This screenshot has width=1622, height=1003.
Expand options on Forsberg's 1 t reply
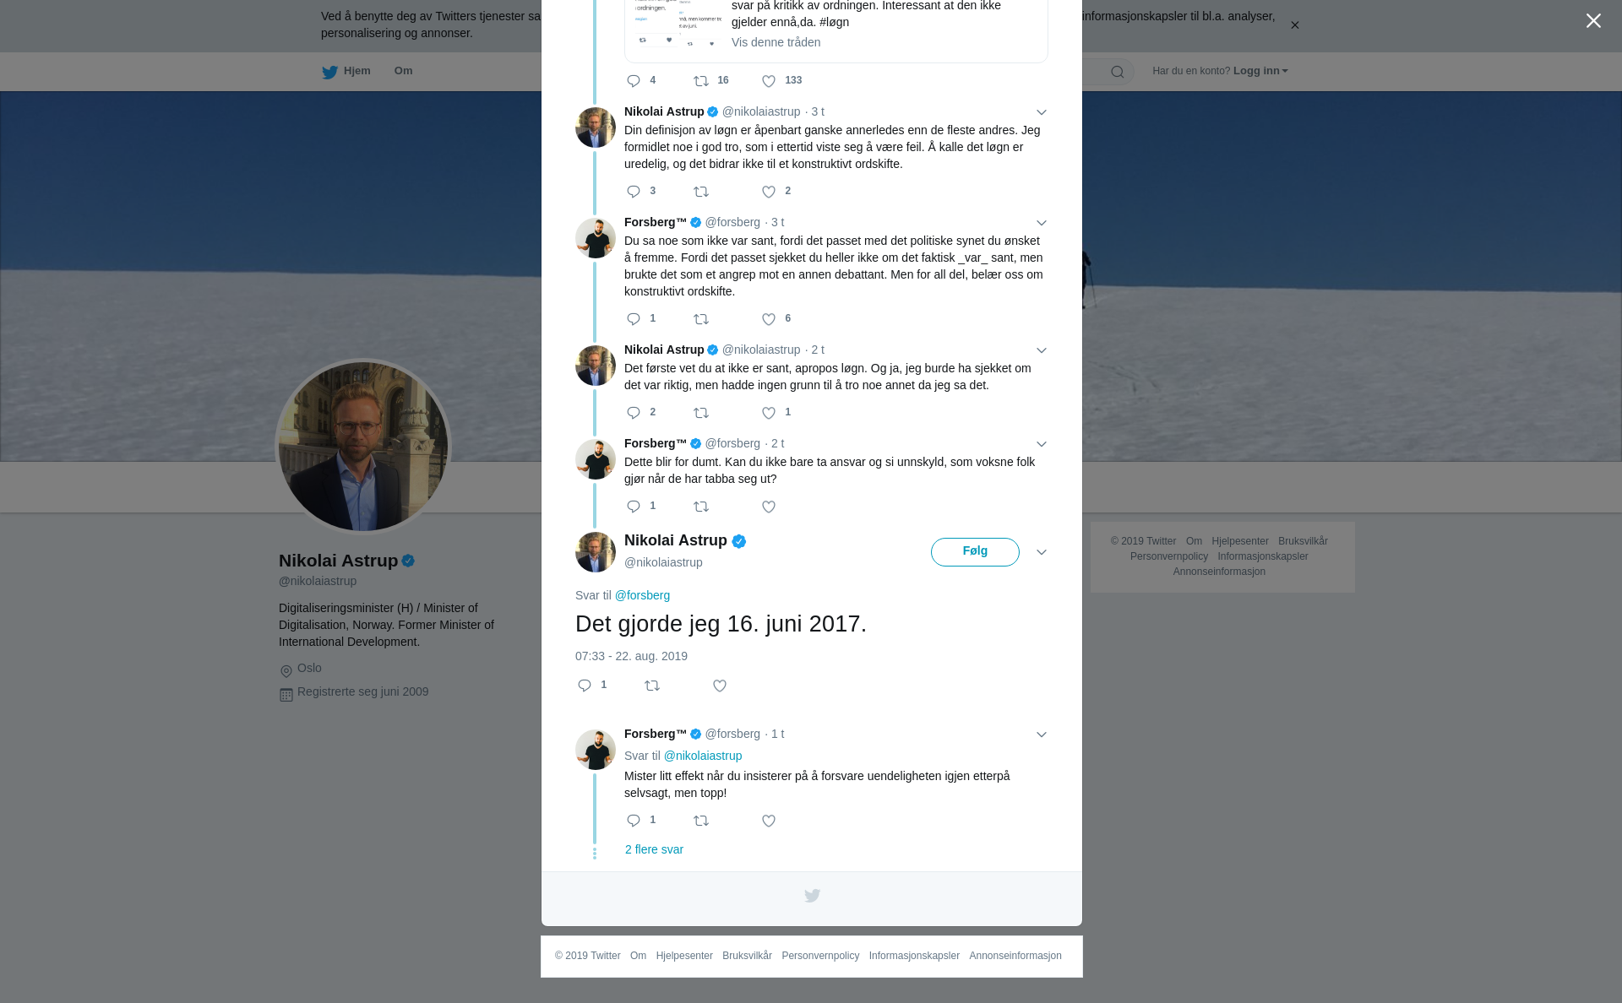tap(1042, 735)
